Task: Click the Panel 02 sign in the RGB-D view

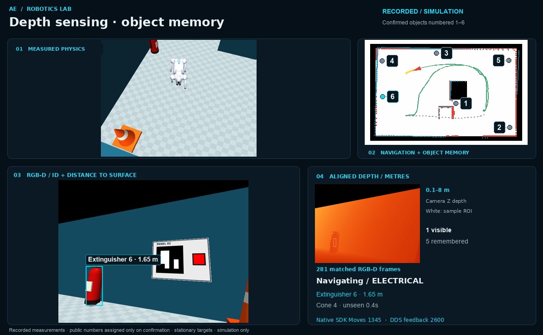Action: click(182, 260)
